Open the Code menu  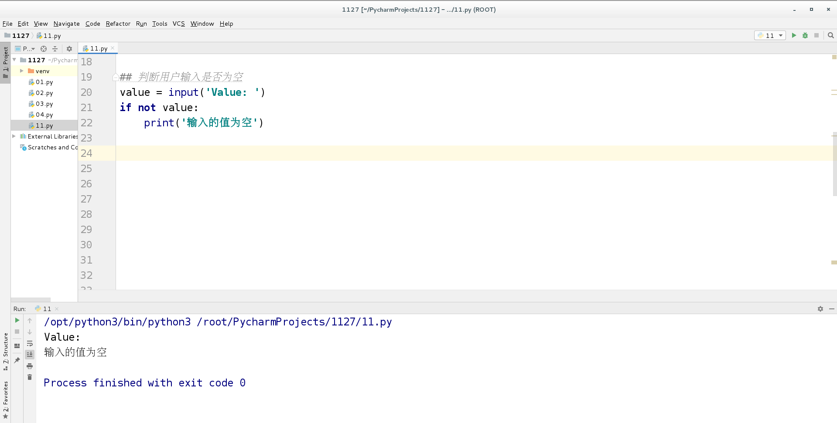pos(92,24)
